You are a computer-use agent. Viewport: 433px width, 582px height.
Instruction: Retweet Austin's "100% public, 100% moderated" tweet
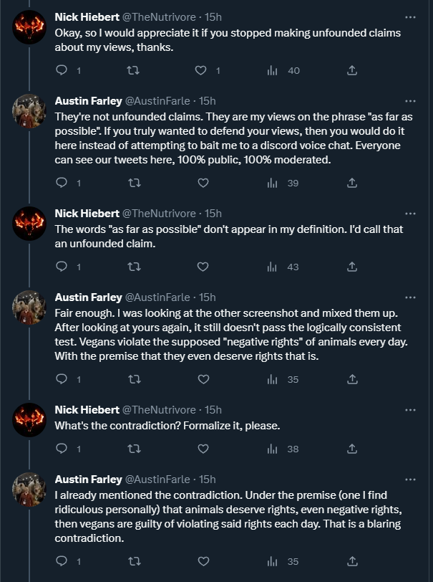click(132, 183)
